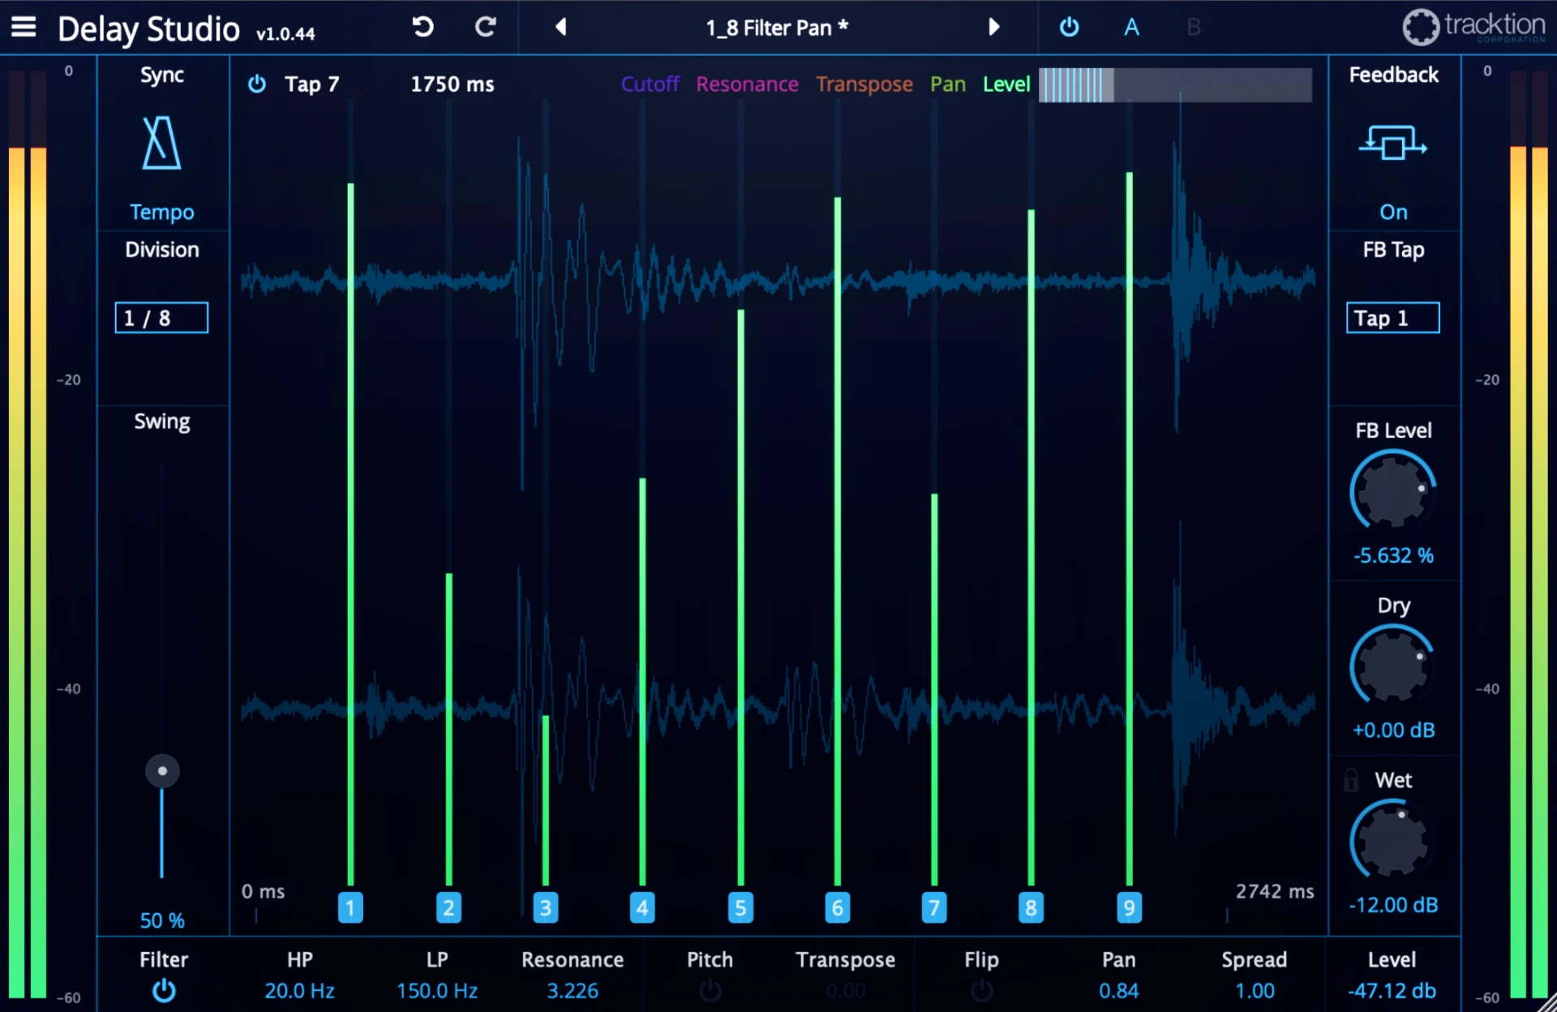The width and height of the screenshot is (1557, 1012).
Task: Click the Tap 7 label
Action: click(311, 84)
